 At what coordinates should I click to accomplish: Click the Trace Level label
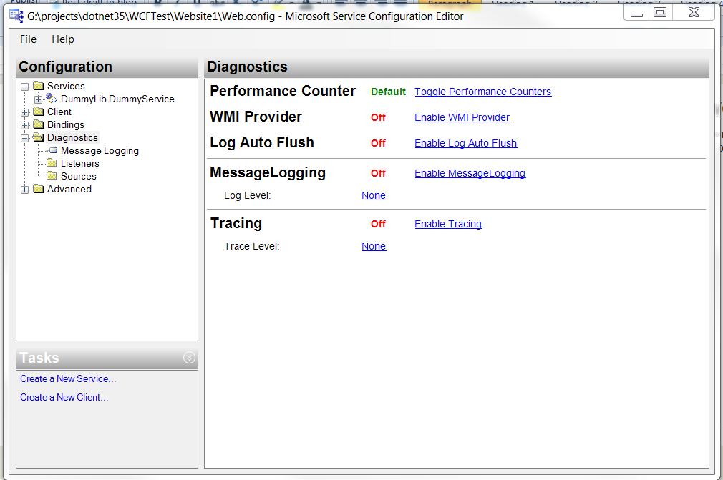click(x=252, y=246)
